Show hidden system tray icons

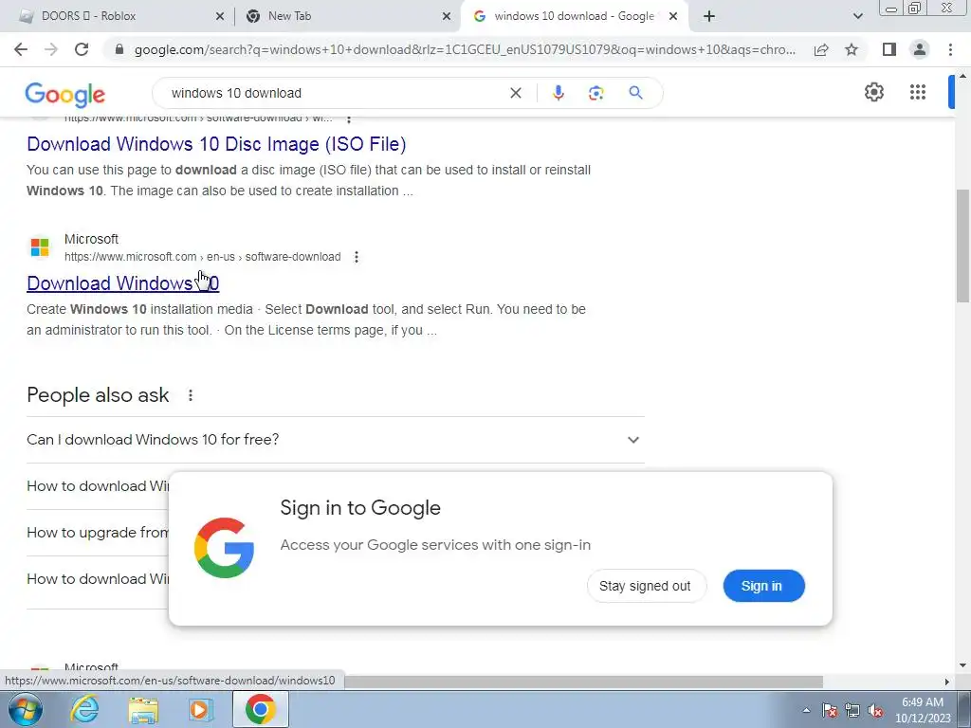[x=806, y=710]
